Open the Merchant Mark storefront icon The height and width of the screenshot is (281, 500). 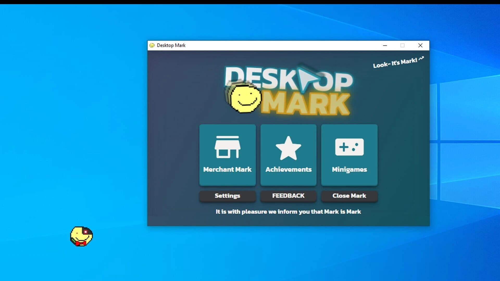(227, 147)
